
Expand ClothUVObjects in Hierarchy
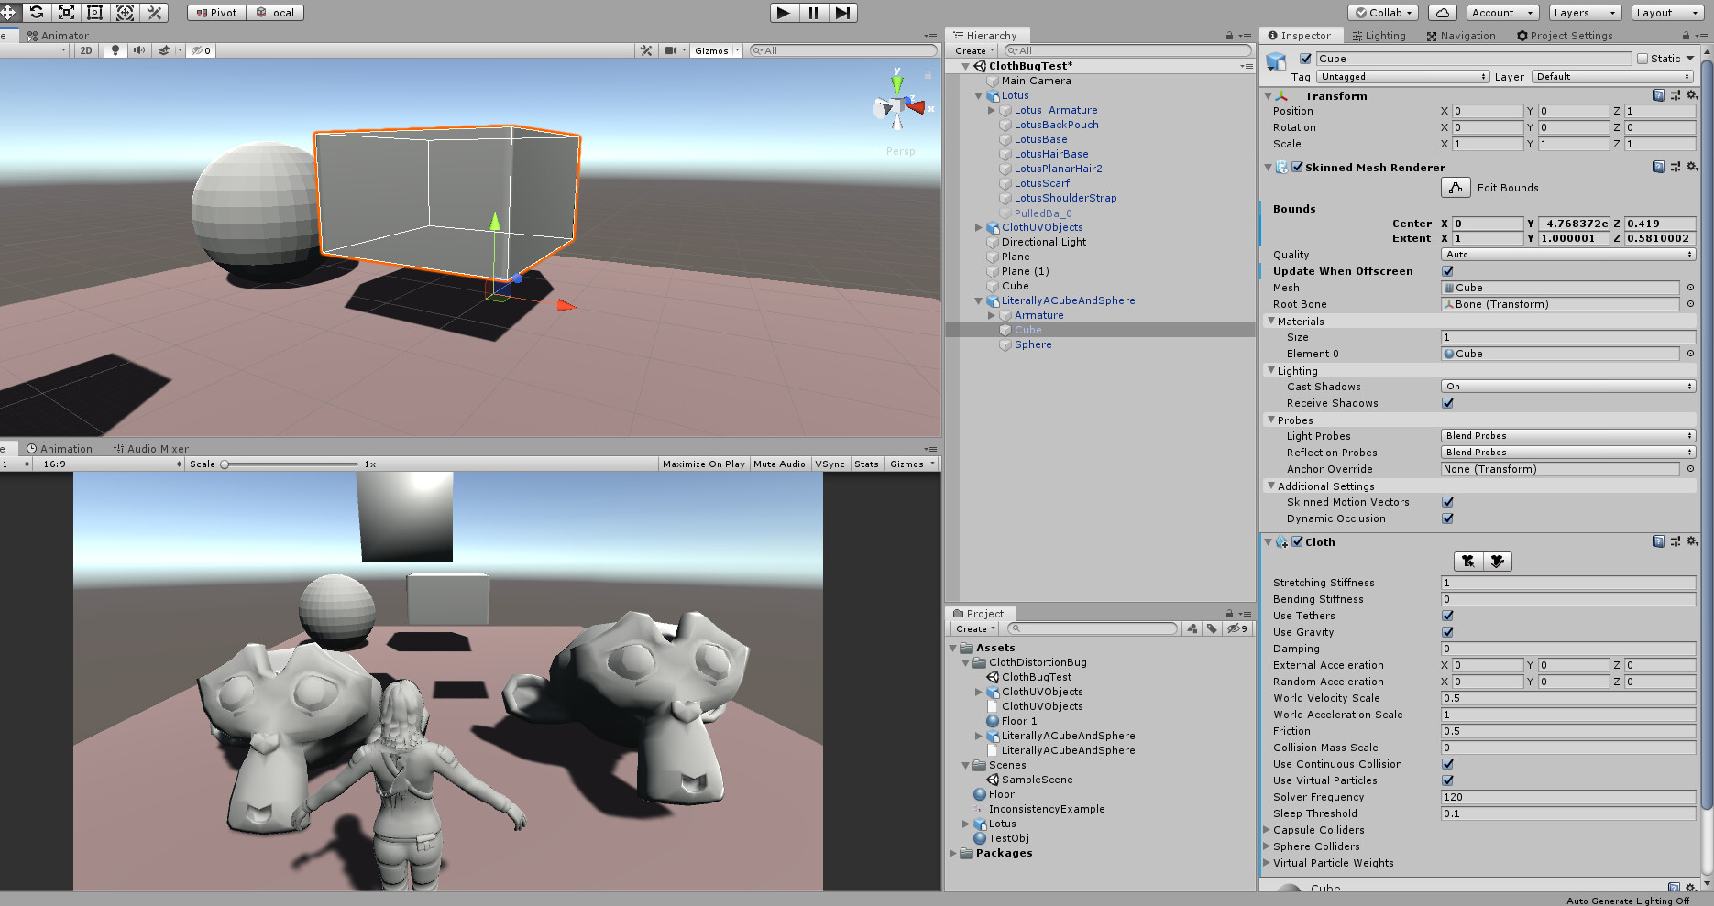point(979,227)
